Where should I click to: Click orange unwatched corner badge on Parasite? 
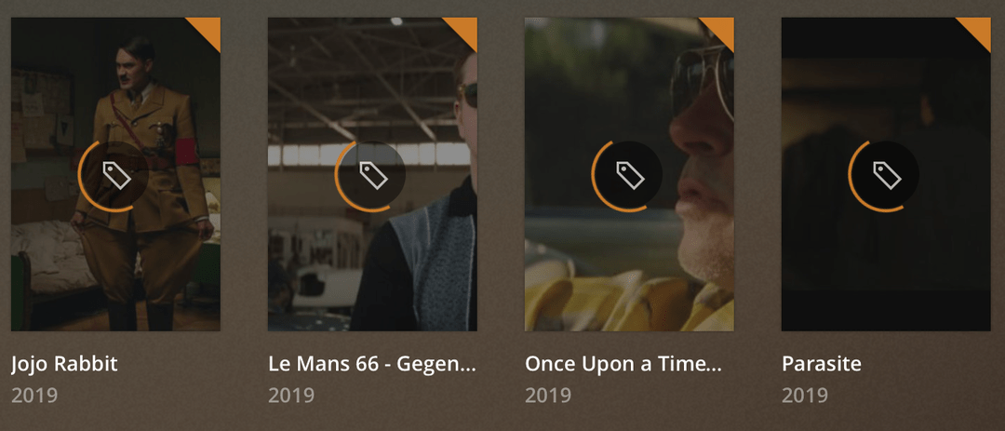tap(979, 29)
